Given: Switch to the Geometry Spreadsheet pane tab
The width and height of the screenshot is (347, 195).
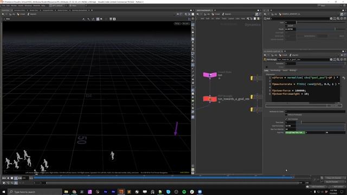Looking at the screenshot, I should [80, 10].
